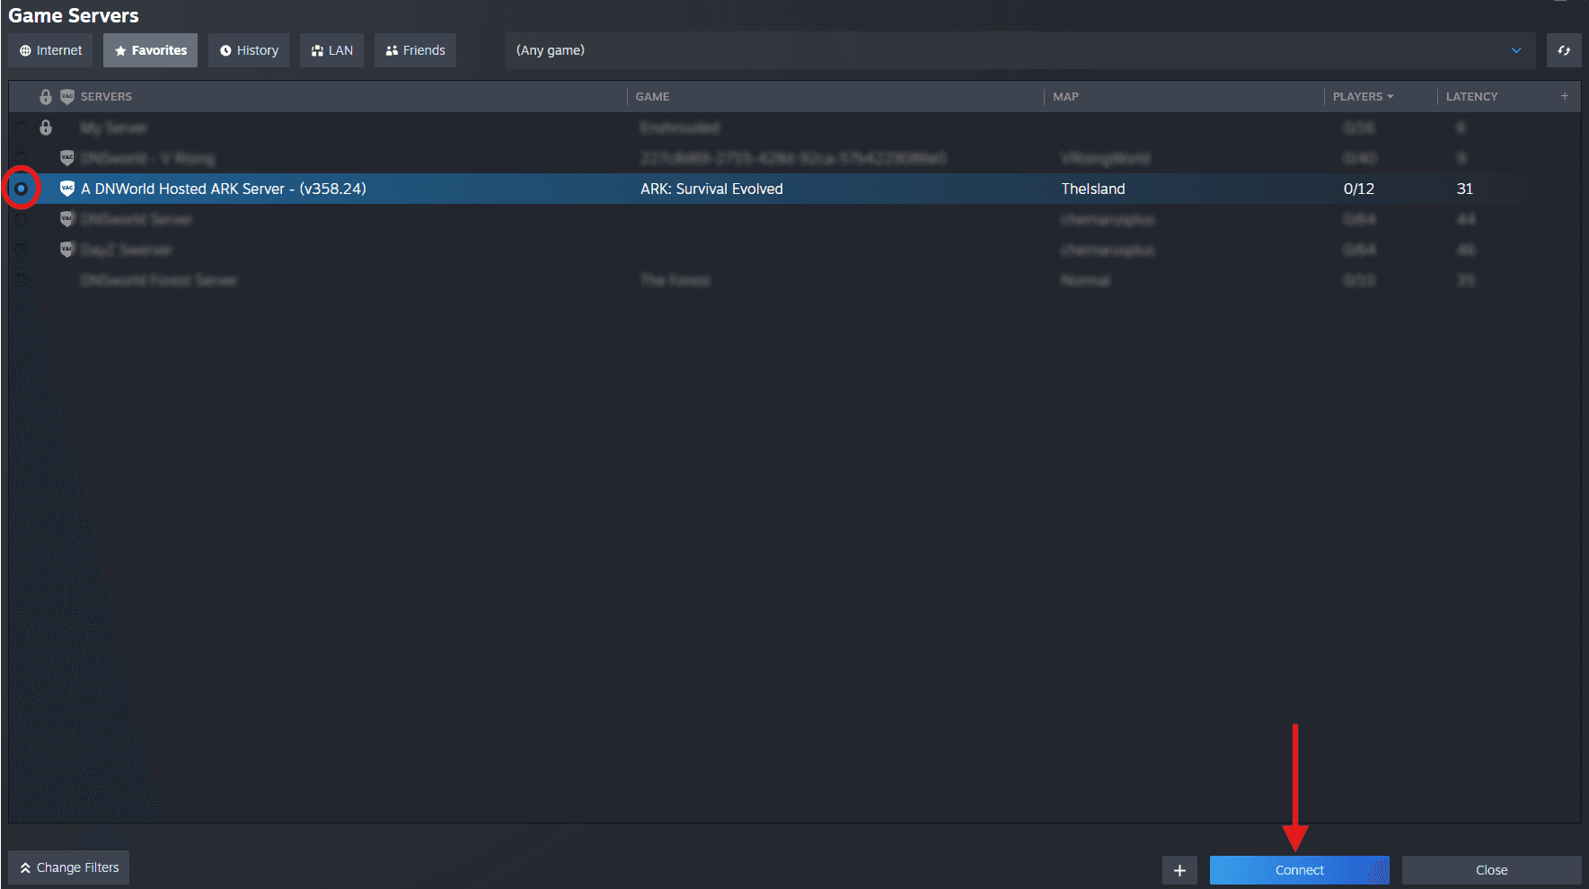Click latency value '31'
Viewport: 1589px width, 889px height.
[1465, 189]
